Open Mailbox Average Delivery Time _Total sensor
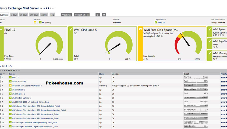Viewport: 227px width, 129px height. coord(34,122)
